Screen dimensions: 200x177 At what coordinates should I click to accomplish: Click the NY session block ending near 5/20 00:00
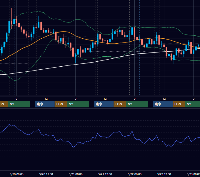(19, 104)
